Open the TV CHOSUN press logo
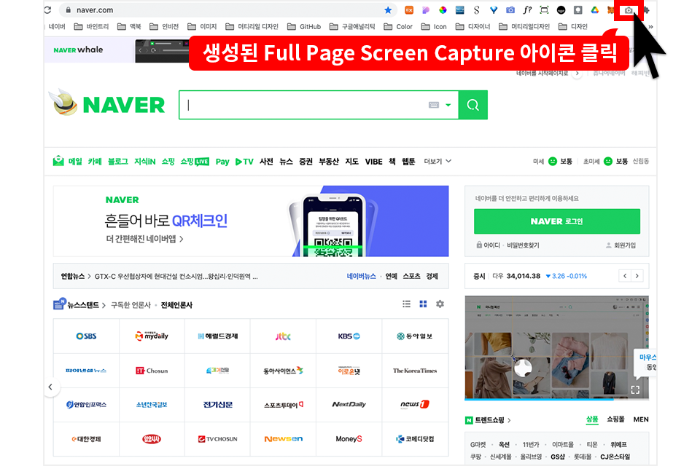This screenshot has height=466, width=700. click(x=217, y=439)
